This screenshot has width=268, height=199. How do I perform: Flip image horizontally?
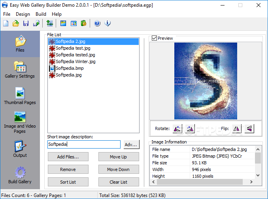[x=237, y=128]
